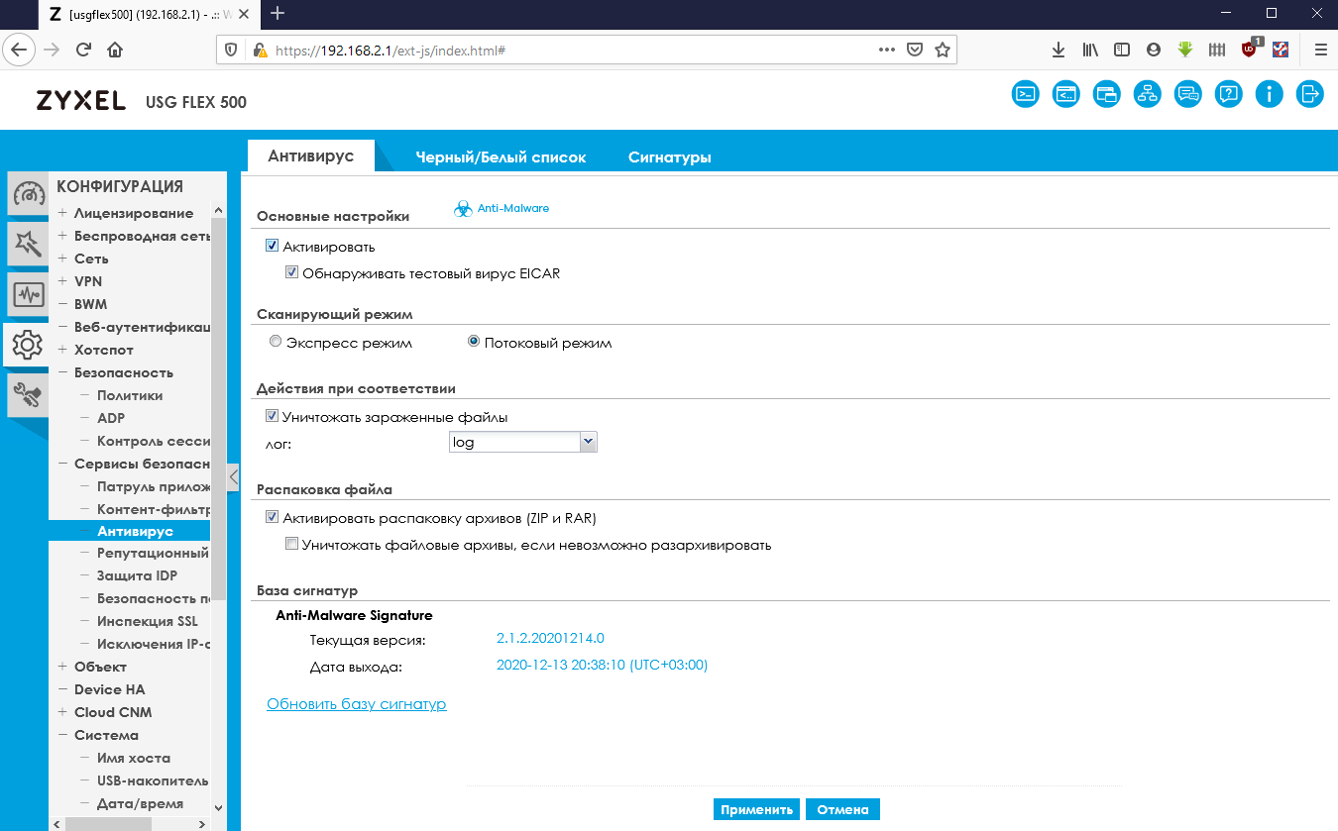Open the CLI window icon in header
The width and height of the screenshot is (1338, 831).
click(1065, 94)
